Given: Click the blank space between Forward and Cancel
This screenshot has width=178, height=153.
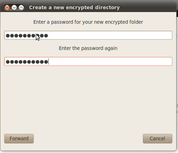Looking at the screenshot, I should pyautogui.click(x=88, y=138).
